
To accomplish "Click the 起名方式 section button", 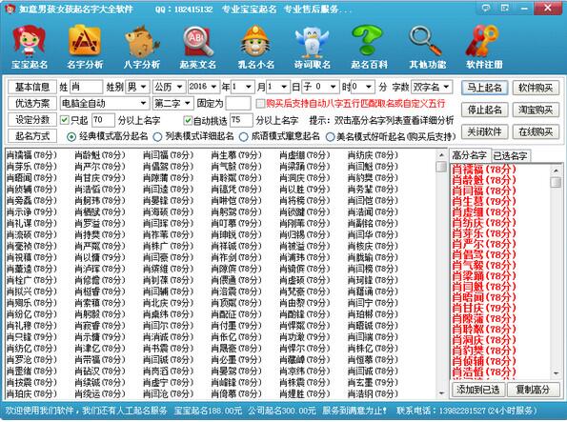I will (32, 136).
